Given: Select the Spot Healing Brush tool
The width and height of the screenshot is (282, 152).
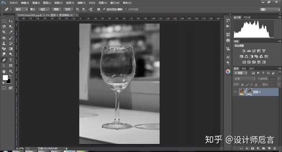Looking at the screenshot, I should tap(4, 38).
